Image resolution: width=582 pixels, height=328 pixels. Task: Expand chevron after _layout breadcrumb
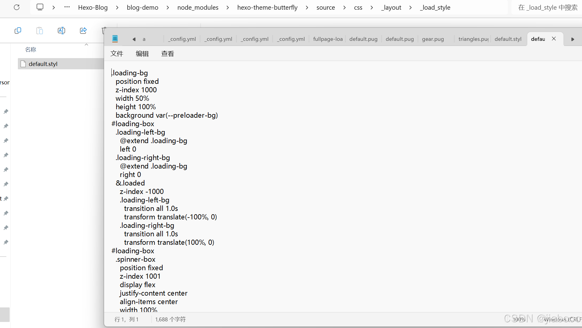pyautogui.click(x=410, y=8)
